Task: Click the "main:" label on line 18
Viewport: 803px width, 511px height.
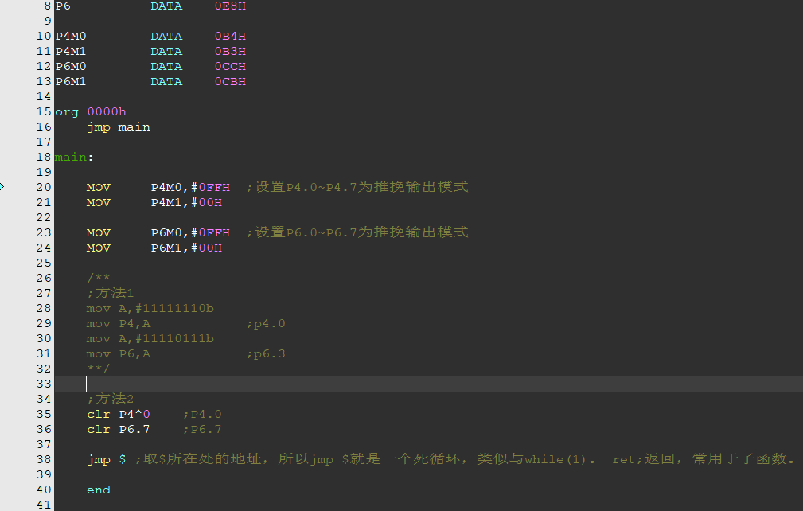Action: click(x=74, y=157)
